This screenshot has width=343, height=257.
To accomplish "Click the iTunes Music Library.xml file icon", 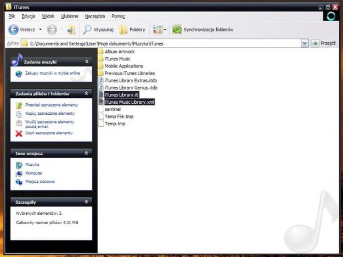I will click(x=101, y=102).
